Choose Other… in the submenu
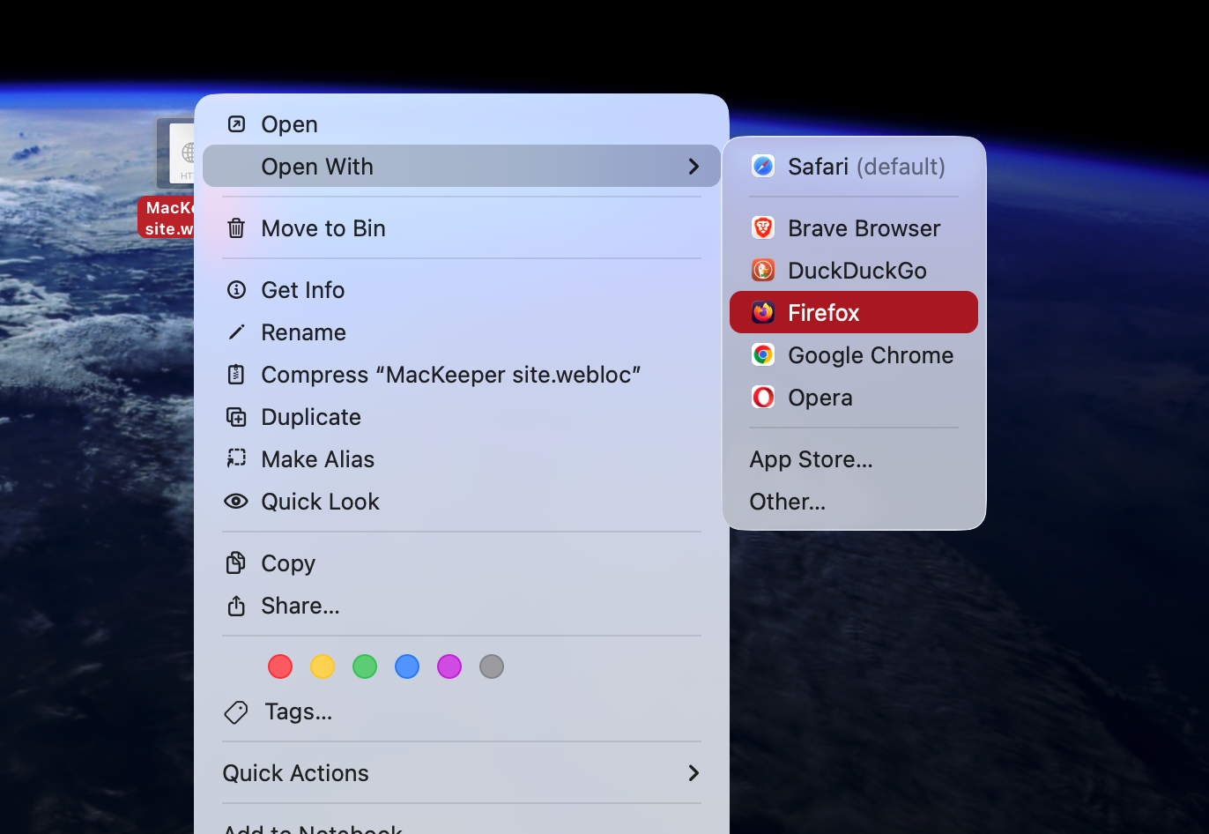This screenshot has width=1209, height=834. [854, 501]
